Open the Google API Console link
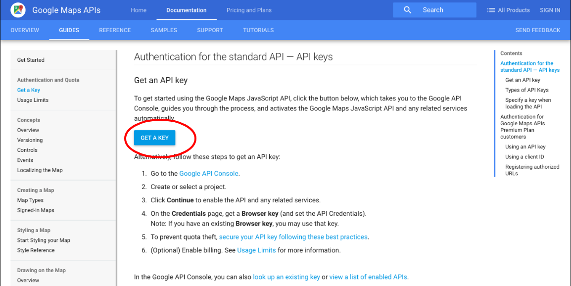Viewport: 571px width, 286px height. point(209,174)
